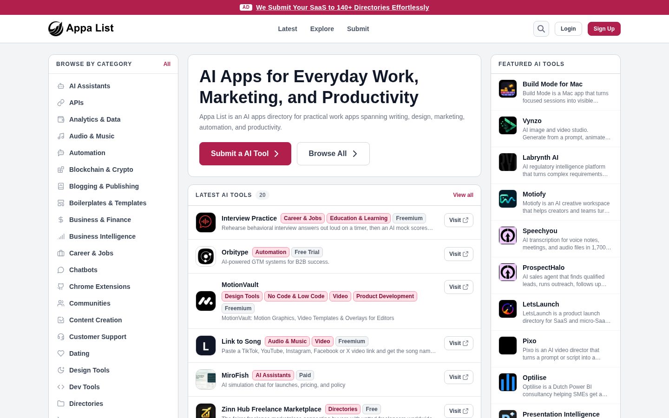
Task: Select the Automation category
Action: click(x=113, y=153)
